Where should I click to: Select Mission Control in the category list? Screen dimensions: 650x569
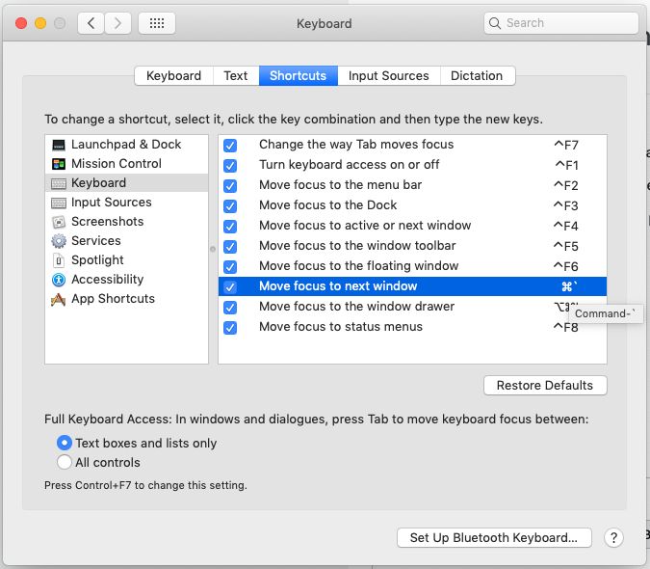click(x=126, y=164)
